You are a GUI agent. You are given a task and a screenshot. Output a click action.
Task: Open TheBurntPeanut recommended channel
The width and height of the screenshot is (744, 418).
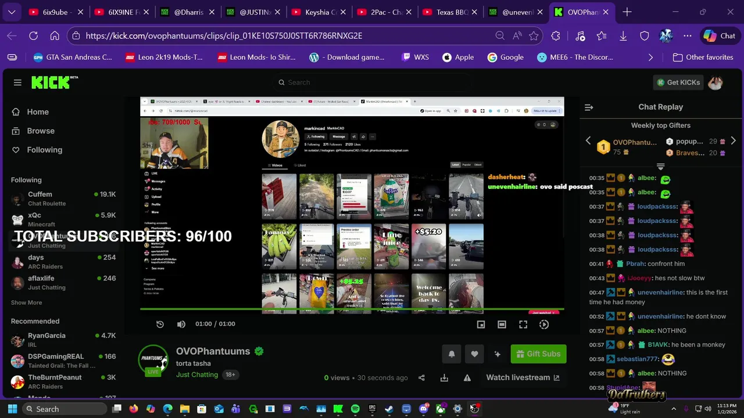pos(63,381)
